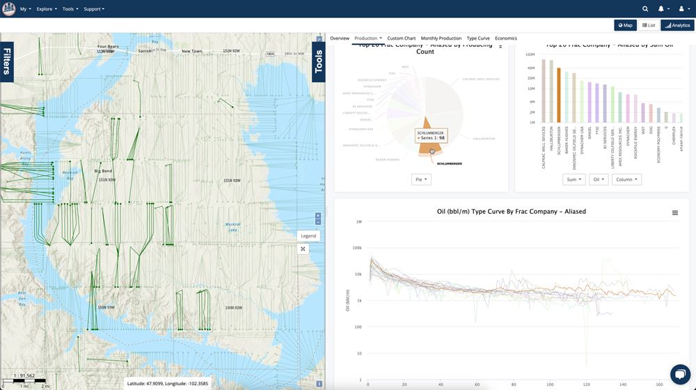Click the Muskrat Lake map label
This screenshot has width=696, height=390.
pyautogui.click(x=232, y=227)
